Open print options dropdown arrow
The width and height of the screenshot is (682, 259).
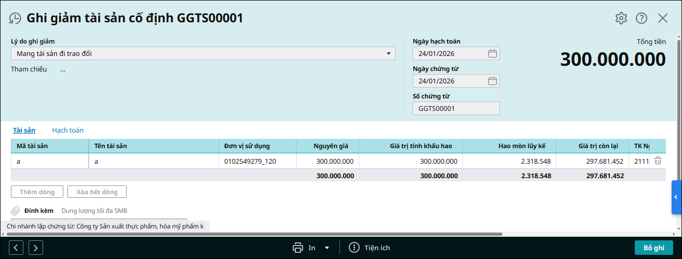click(x=327, y=248)
